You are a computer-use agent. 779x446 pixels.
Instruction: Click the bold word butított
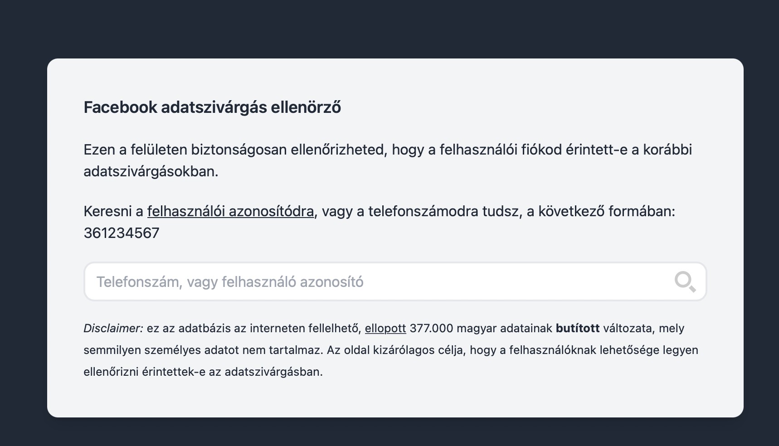click(x=577, y=328)
